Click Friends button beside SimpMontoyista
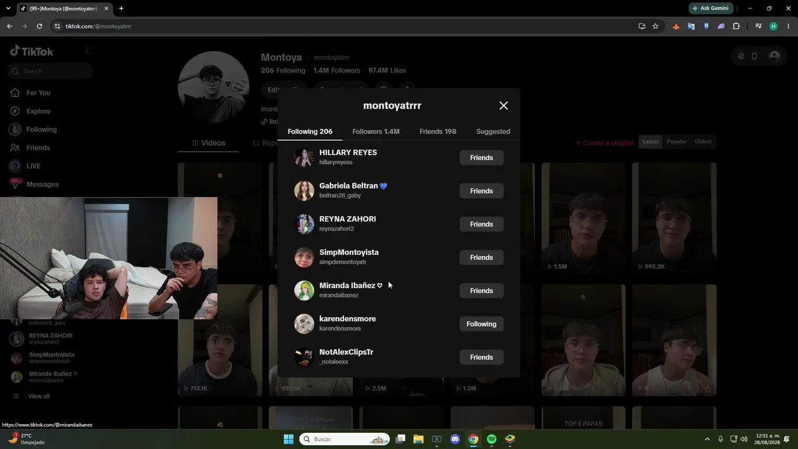The image size is (798, 449). pyautogui.click(x=481, y=258)
